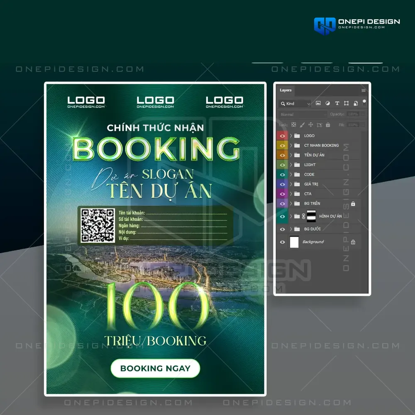Viewport: 415px width, 415px height.
Task: Toggle visibility of HÌNH DỰ ÁN group
Action: 282,216
